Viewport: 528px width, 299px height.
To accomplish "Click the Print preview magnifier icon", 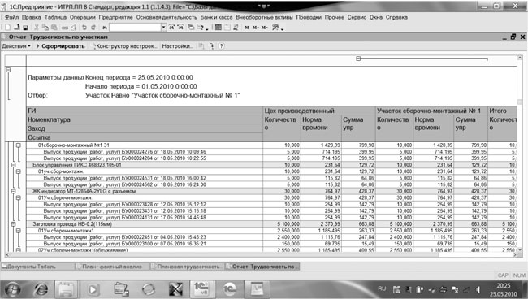I will point(73,28).
